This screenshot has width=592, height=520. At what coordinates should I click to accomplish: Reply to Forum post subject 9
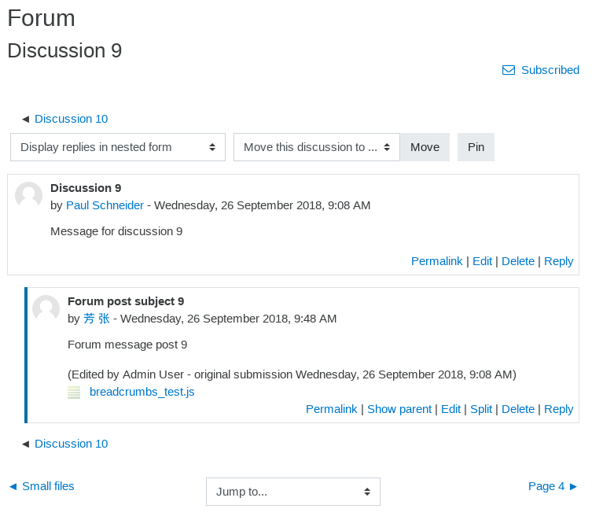558,409
